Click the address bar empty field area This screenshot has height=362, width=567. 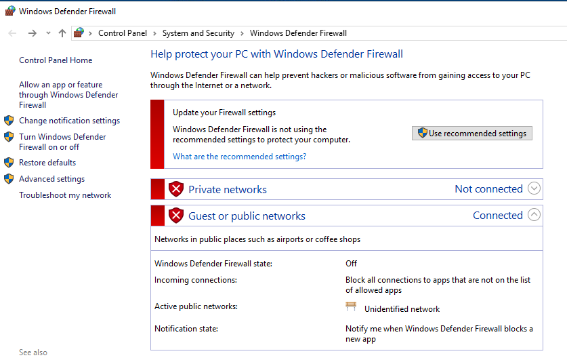[456, 33]
